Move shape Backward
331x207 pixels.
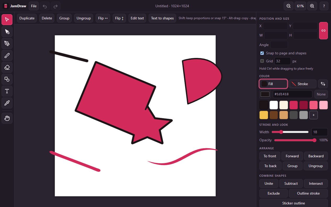[x=316, y=156]
